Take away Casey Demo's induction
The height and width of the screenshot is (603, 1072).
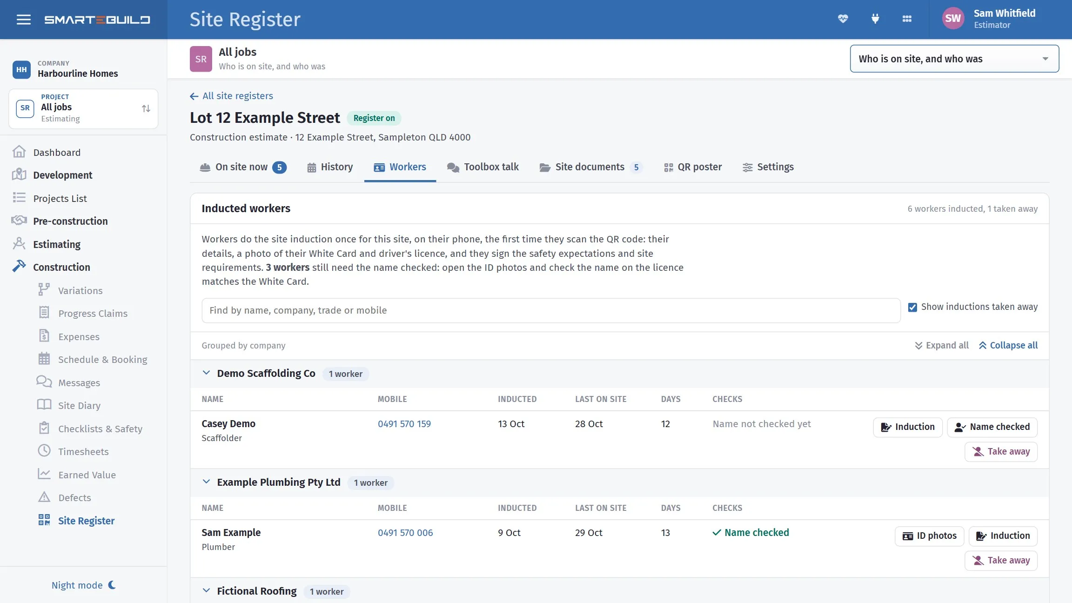click(1001, 452)
